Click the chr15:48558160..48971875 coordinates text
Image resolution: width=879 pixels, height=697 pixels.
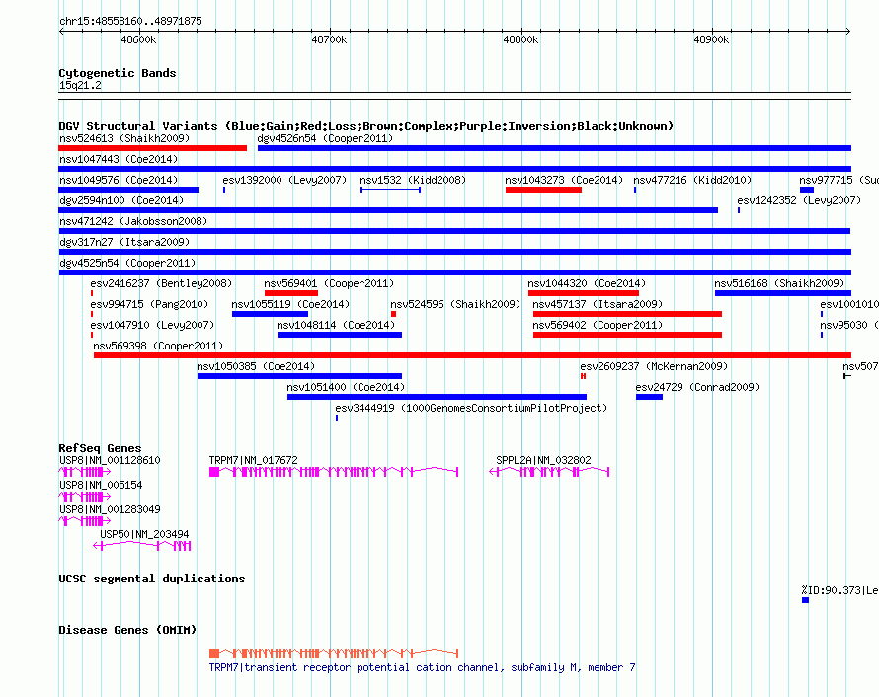[x=130, y=21]
